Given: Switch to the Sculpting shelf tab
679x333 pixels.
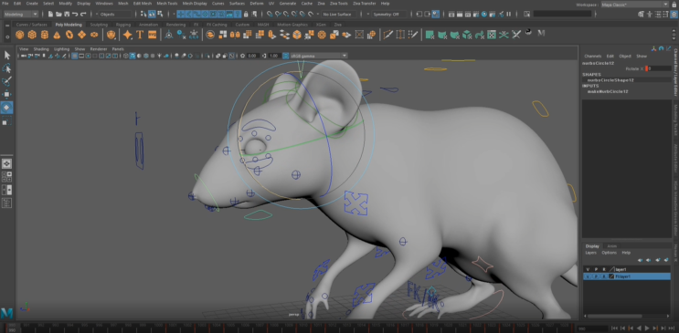Looking at the screenshot, I should click(x=99, y=25).
